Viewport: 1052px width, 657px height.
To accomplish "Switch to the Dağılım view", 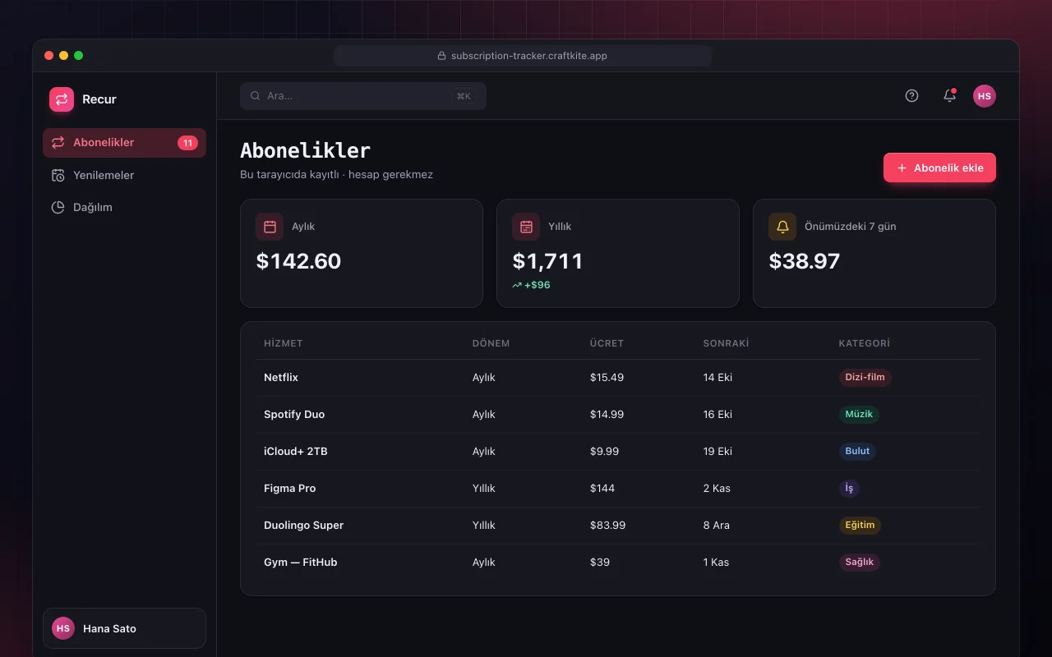I will (x=124, y=207).
